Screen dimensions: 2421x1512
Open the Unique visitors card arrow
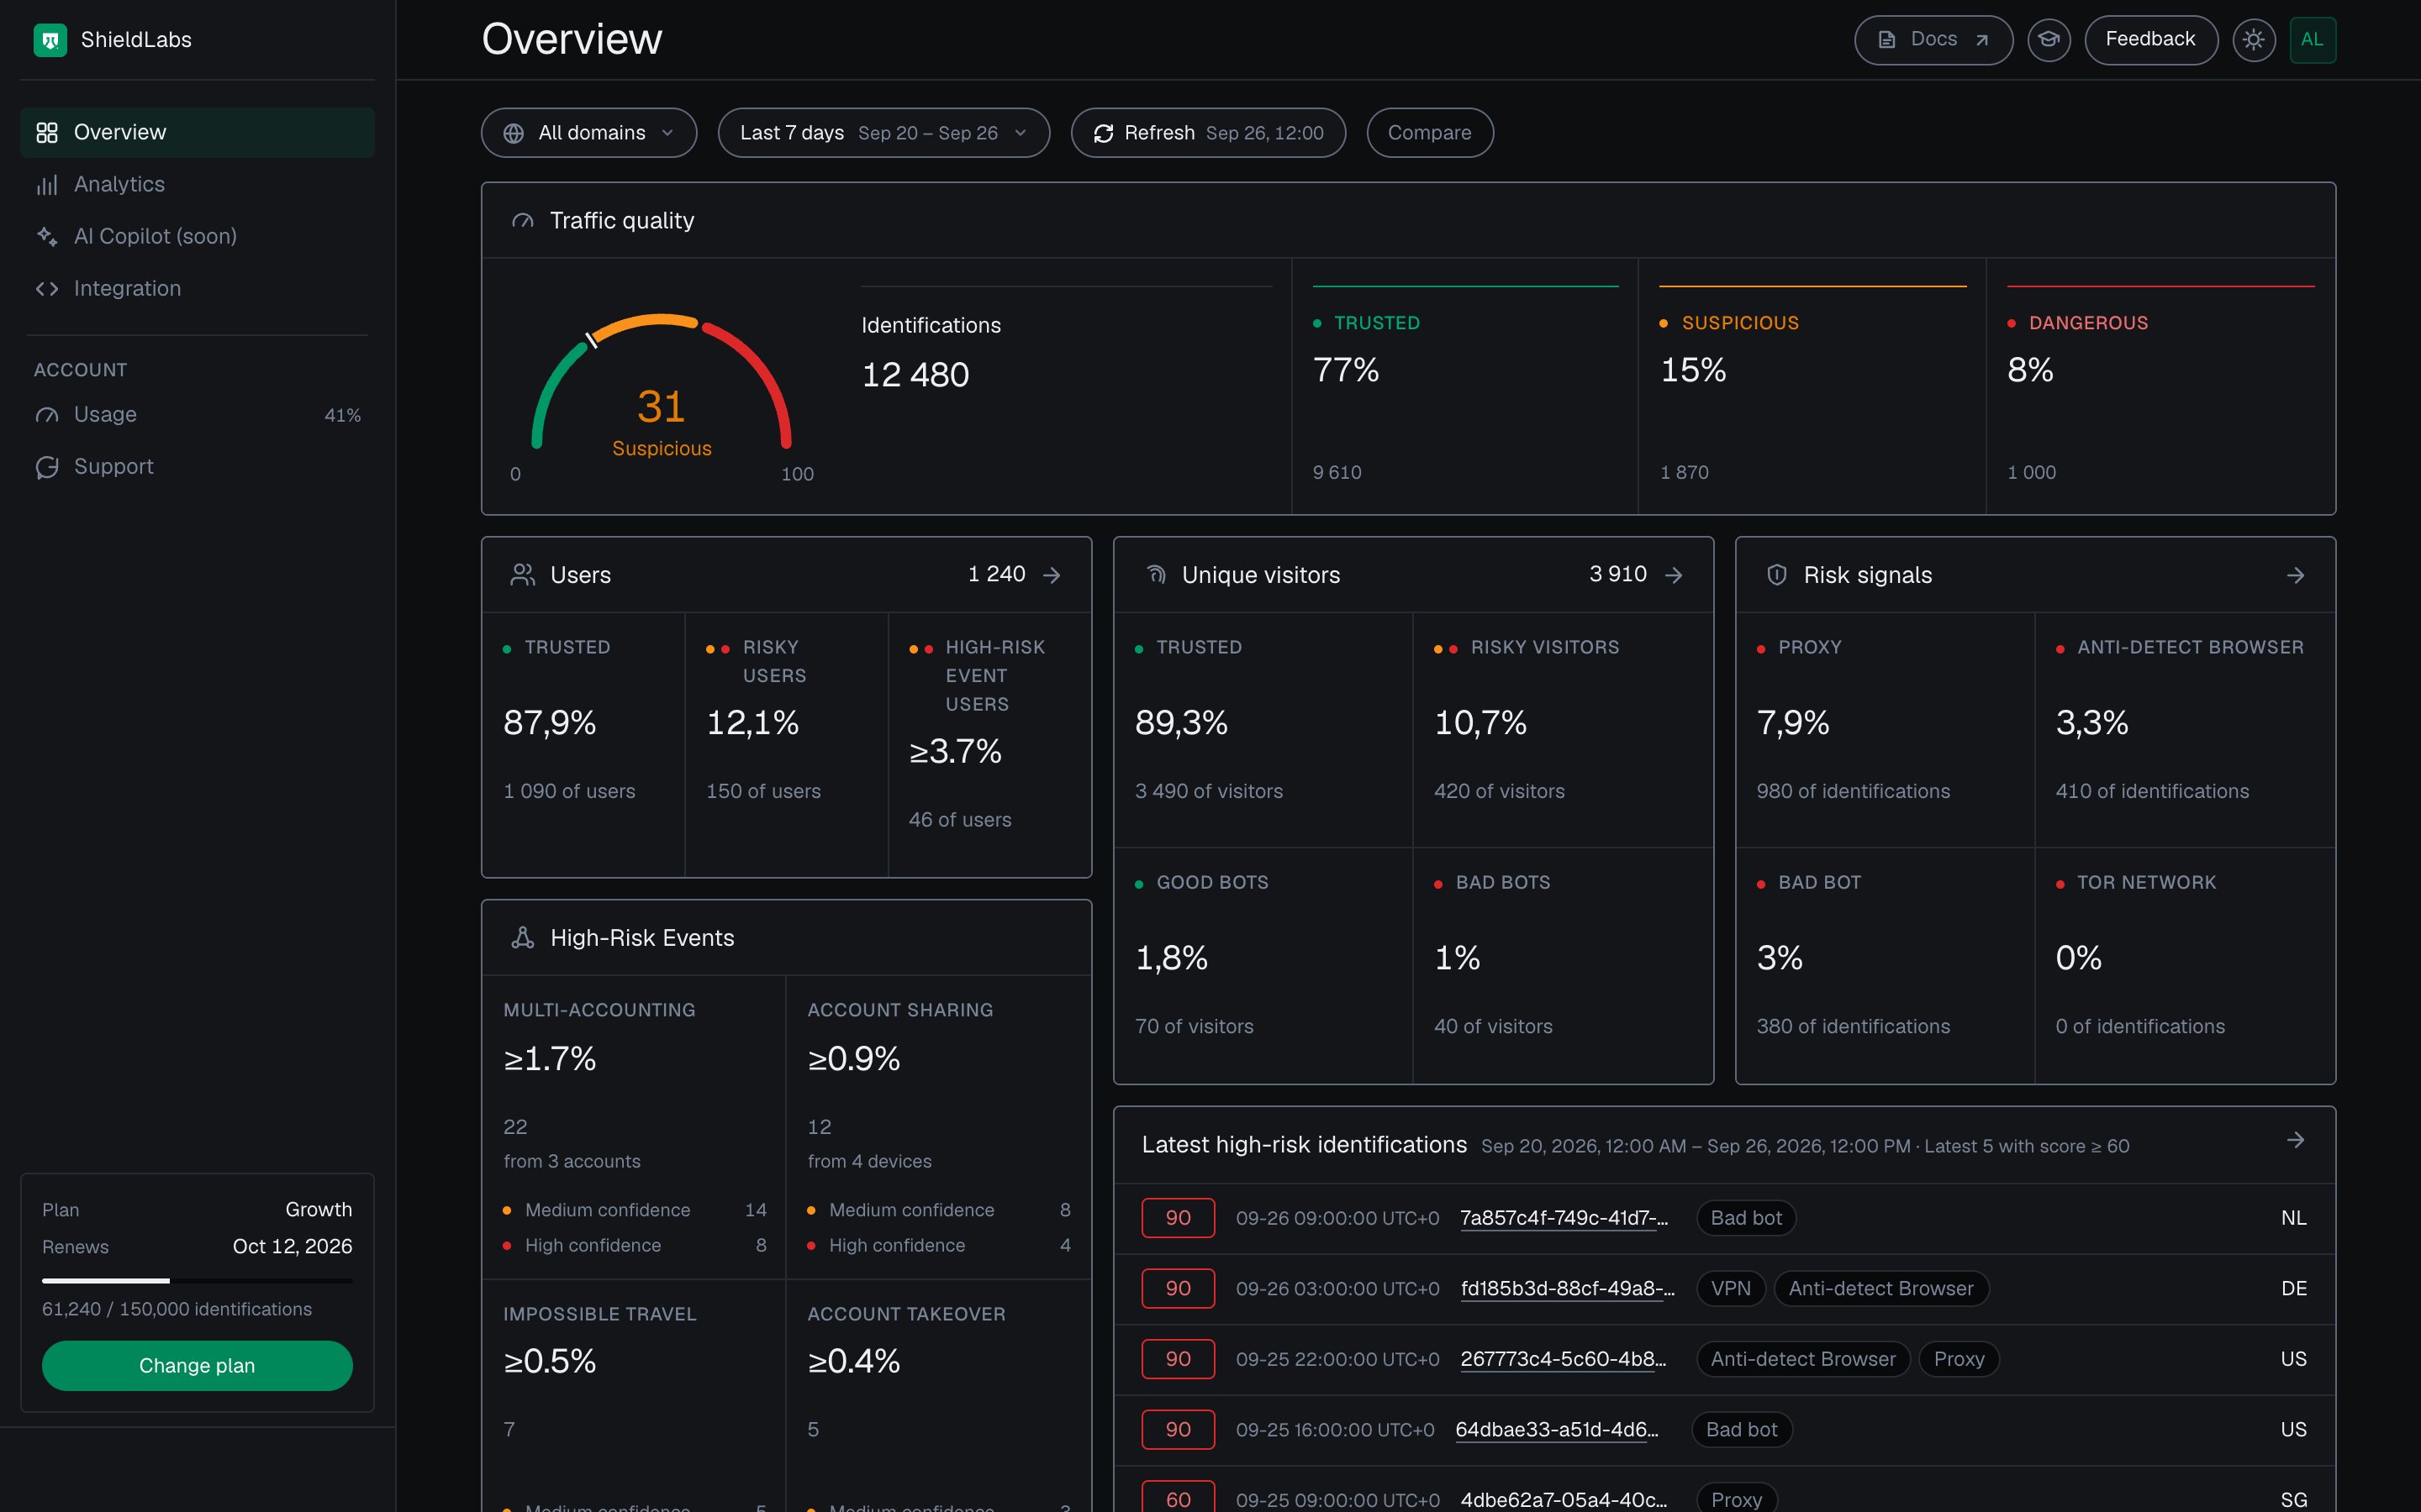pos(1674,575)
